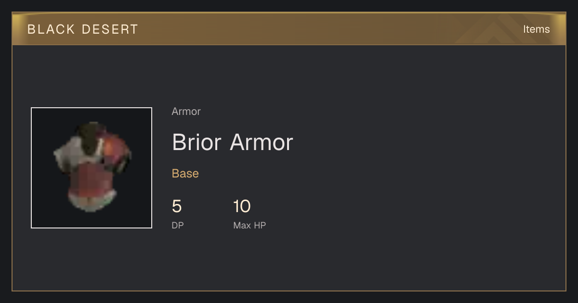This screenshot has height=303, width=578.
Task: Click the Brior Armor item icon
Action: tap(92, 168)
